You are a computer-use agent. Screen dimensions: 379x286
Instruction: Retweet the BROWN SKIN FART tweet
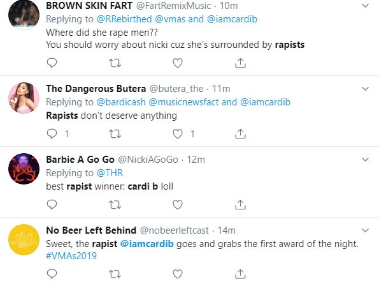point(115,63)
